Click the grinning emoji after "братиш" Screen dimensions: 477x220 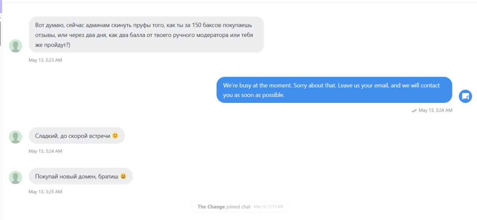coord(123,176)
